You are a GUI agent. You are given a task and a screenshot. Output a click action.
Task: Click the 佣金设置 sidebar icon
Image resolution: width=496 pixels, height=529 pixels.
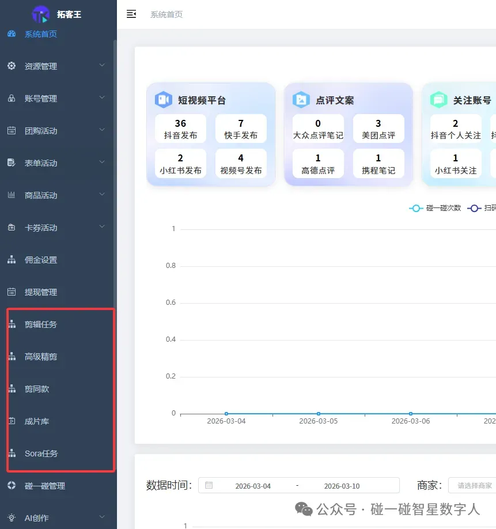click(x=12, y=259)
